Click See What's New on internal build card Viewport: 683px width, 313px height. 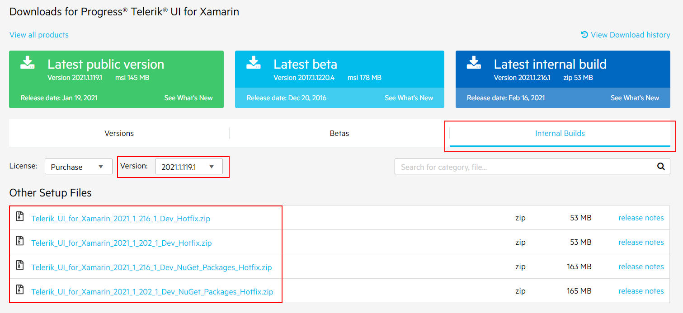[635, 98]
